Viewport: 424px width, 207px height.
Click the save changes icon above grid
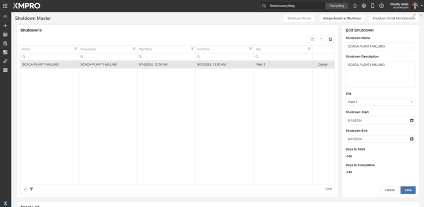(312, 39)
